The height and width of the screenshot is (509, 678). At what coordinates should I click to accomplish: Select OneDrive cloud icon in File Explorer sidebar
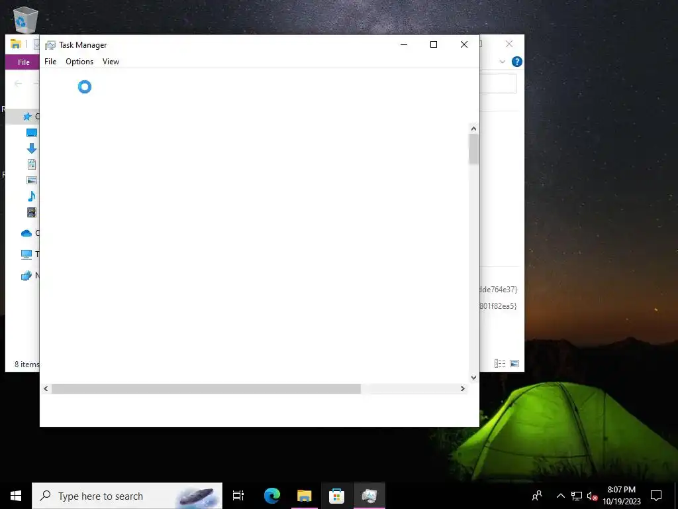pyautogui.click(x=26, y=233)
